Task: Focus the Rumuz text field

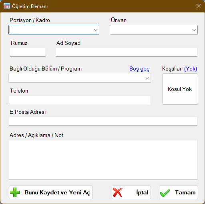Action: coord(28,52)
